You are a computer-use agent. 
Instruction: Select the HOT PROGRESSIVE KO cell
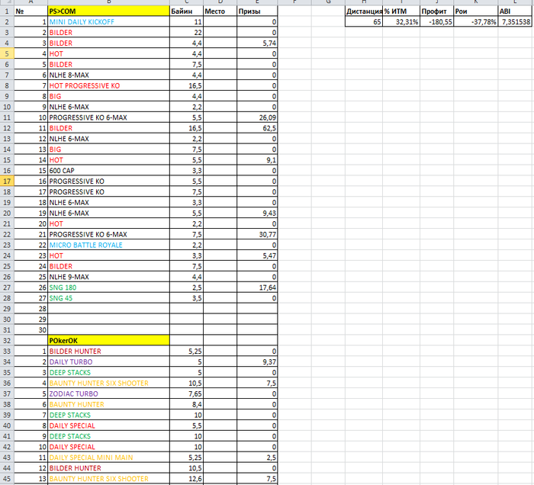click(108, 85)
